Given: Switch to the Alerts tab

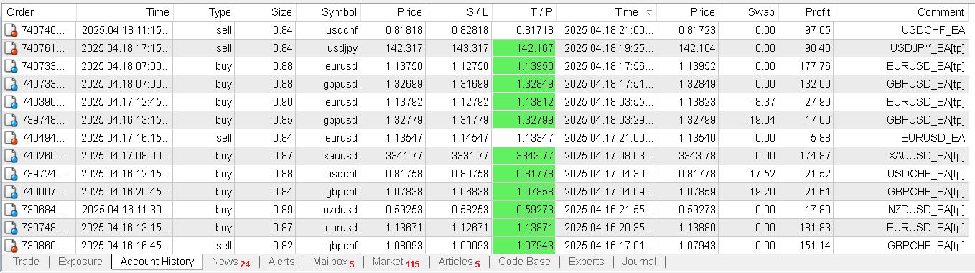Looking at the screenshot, I should pos(281,262).
